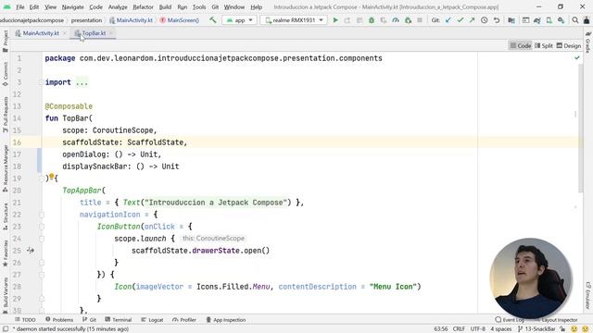Click the presentation breadcrumb in navigation bar

pyautogui.click(x=86, y=20)
